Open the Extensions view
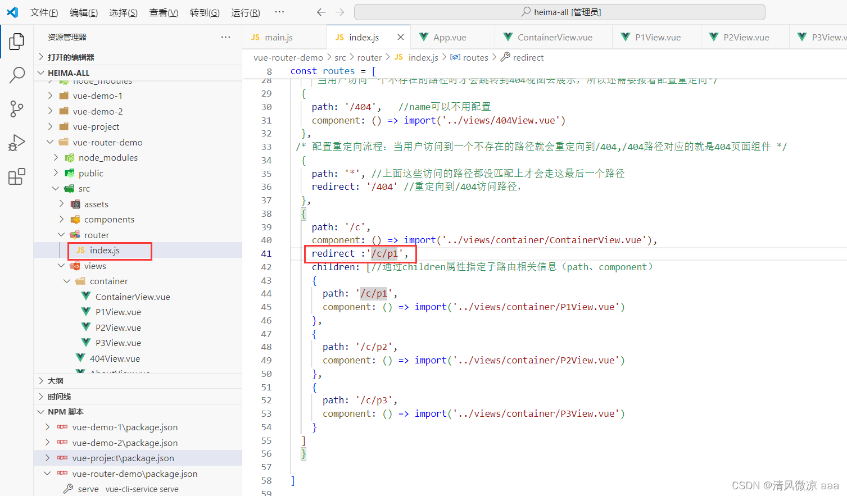Image resolution: width=847 pixels, height=496 pixels. tap(17, 176)
